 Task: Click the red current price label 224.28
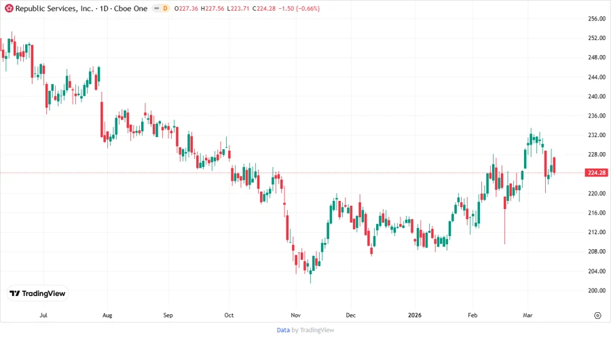[597, 172]
